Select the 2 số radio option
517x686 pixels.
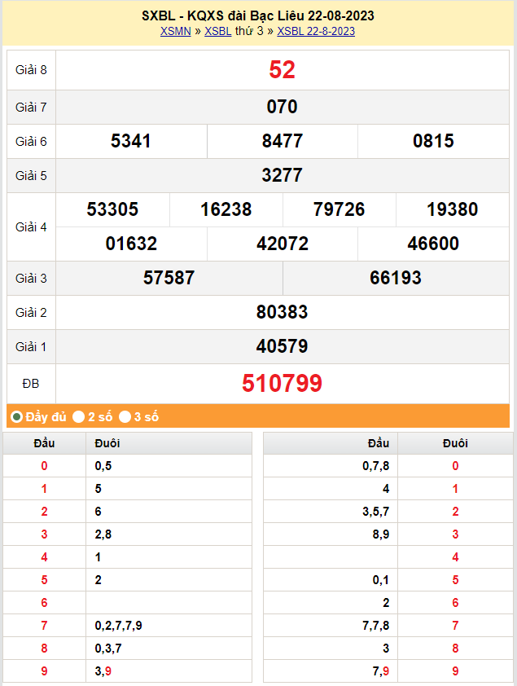click(x=78, y=416)
